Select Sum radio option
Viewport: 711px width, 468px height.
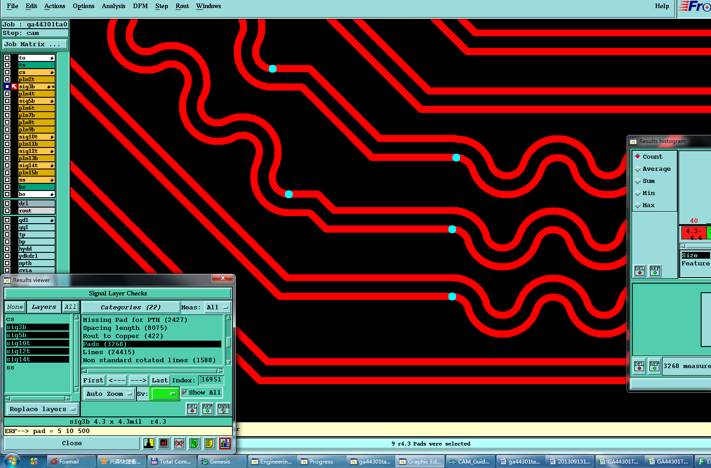click(637, 181)
